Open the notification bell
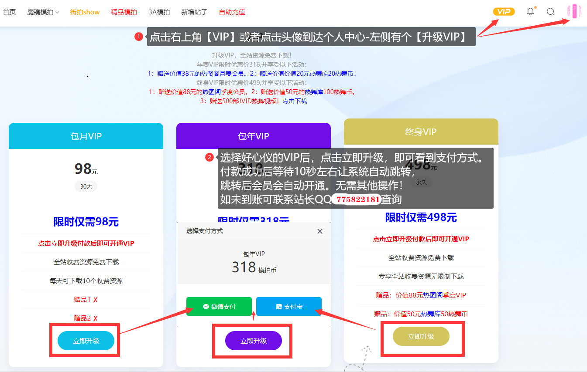 (530, 12)
